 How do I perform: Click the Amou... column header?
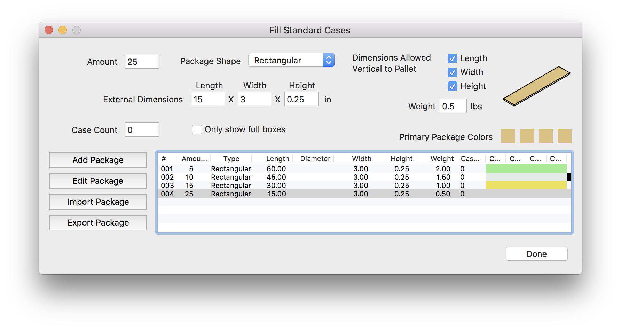194,159
